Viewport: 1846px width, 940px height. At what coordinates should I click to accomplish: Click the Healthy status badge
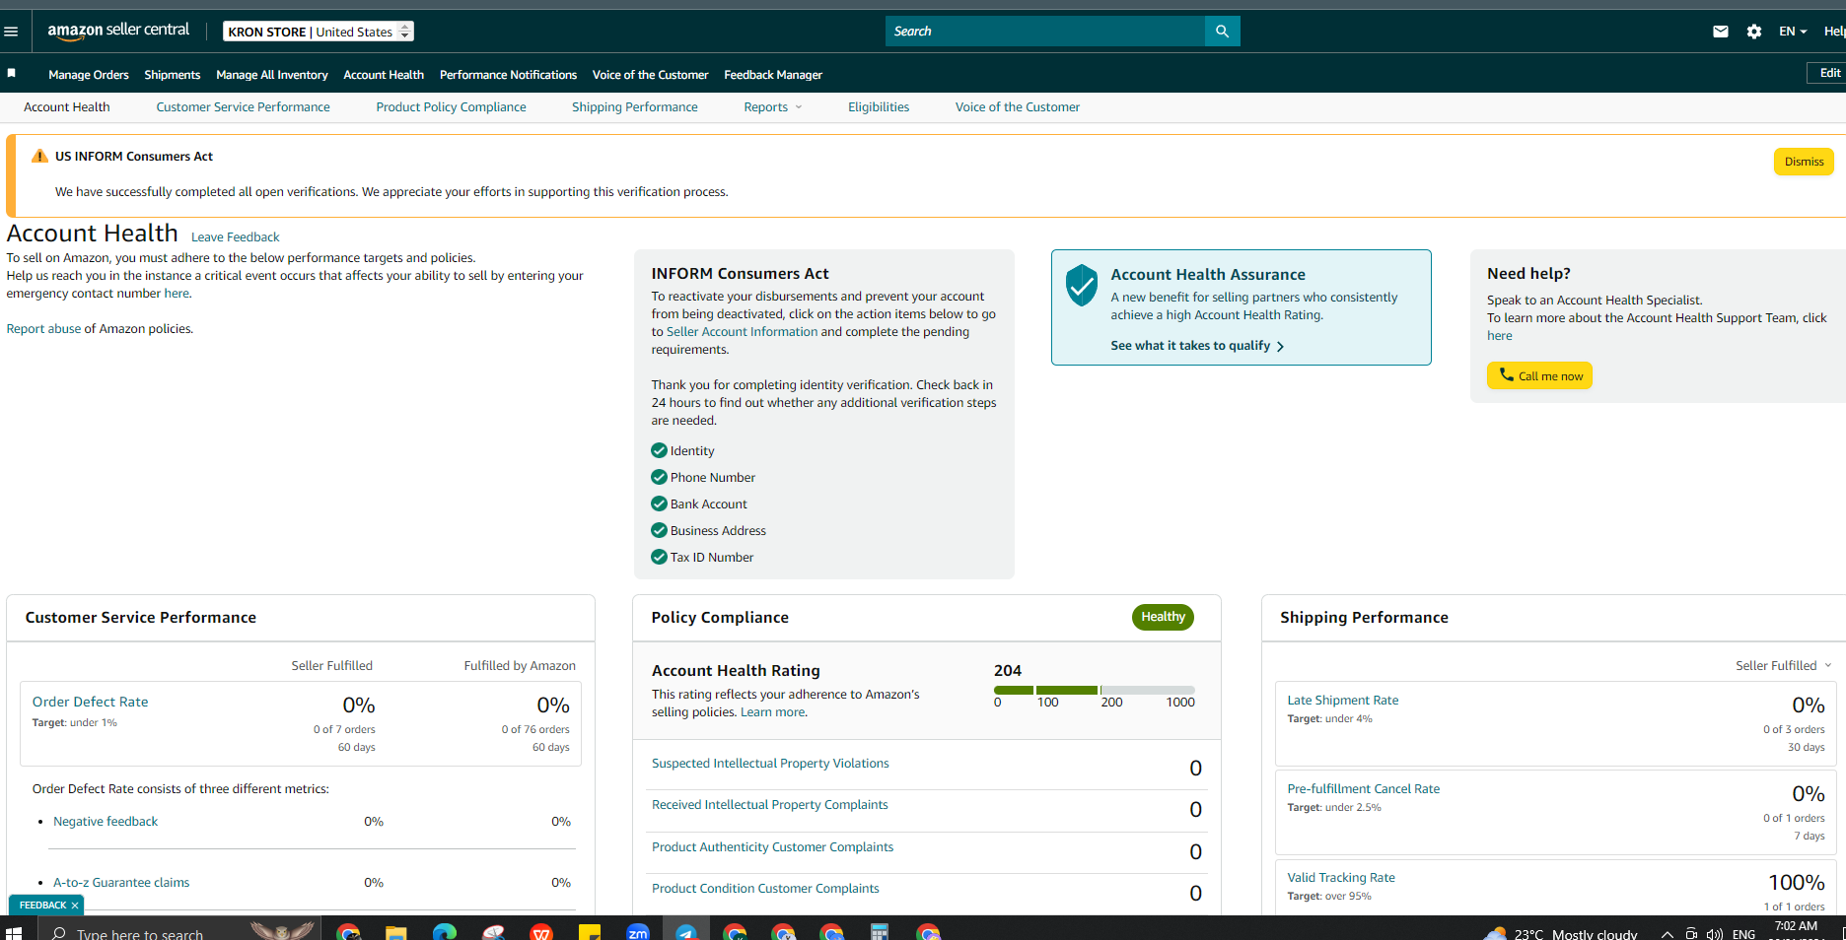[x=1163, y=617]
